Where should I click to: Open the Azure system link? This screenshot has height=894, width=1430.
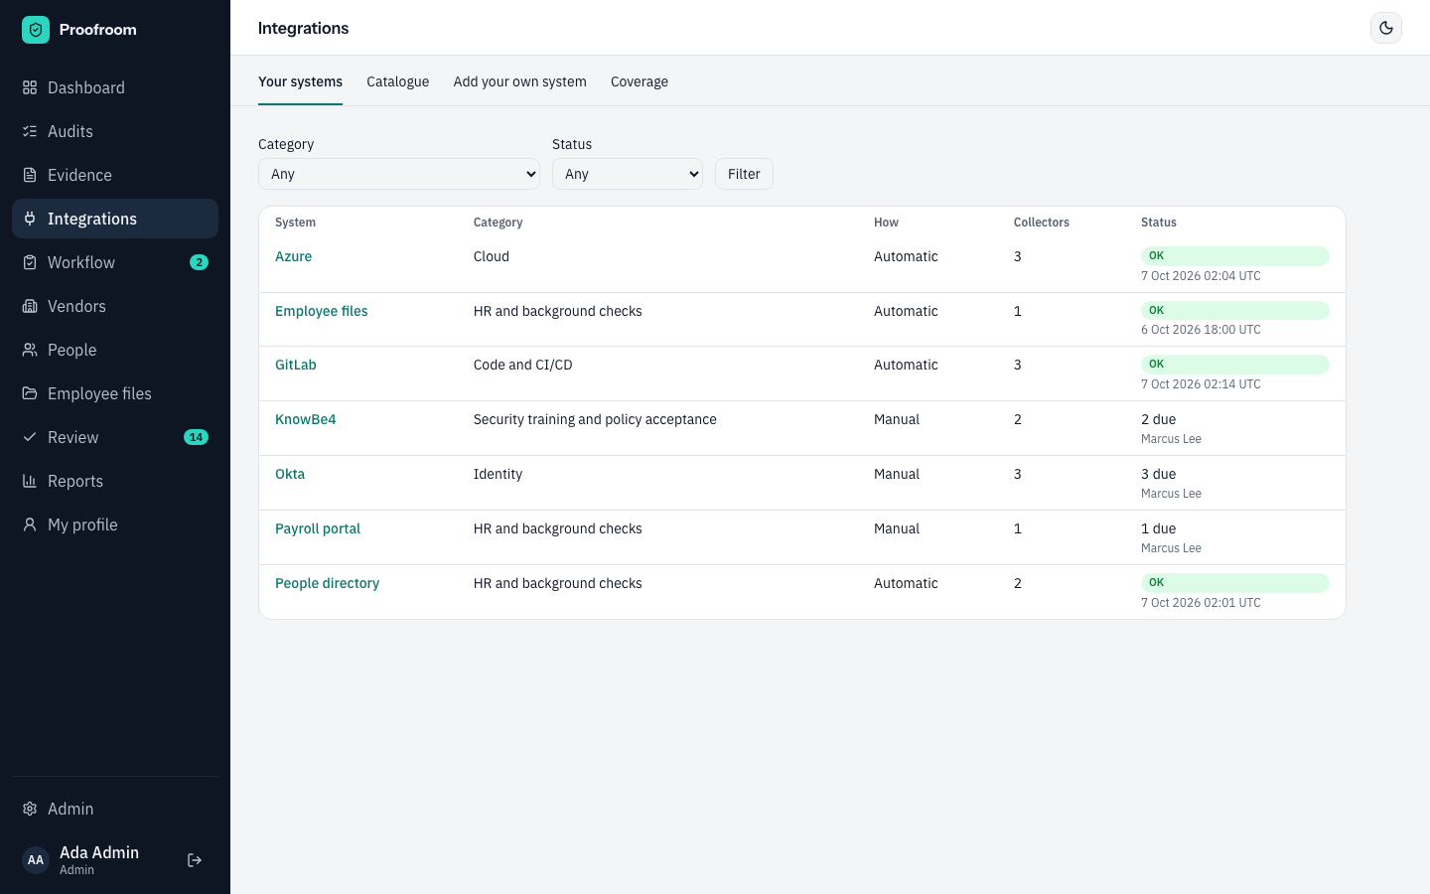[x=293, y=256]
